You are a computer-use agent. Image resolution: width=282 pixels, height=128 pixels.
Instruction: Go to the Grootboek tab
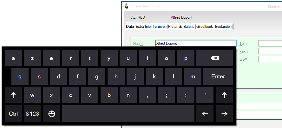coord(205,27)
